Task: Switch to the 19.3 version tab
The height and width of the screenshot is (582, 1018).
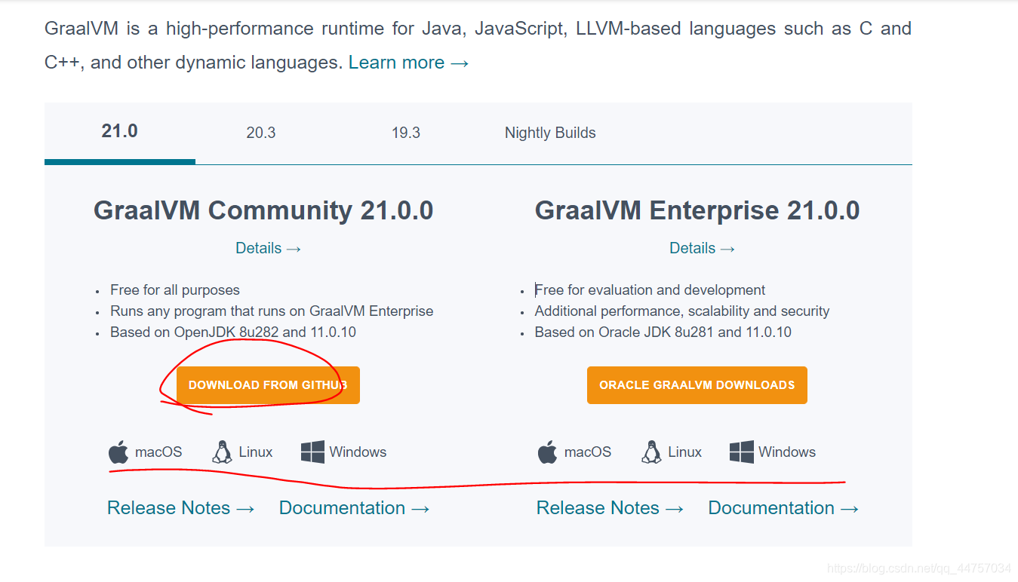Action: [406, 133]
